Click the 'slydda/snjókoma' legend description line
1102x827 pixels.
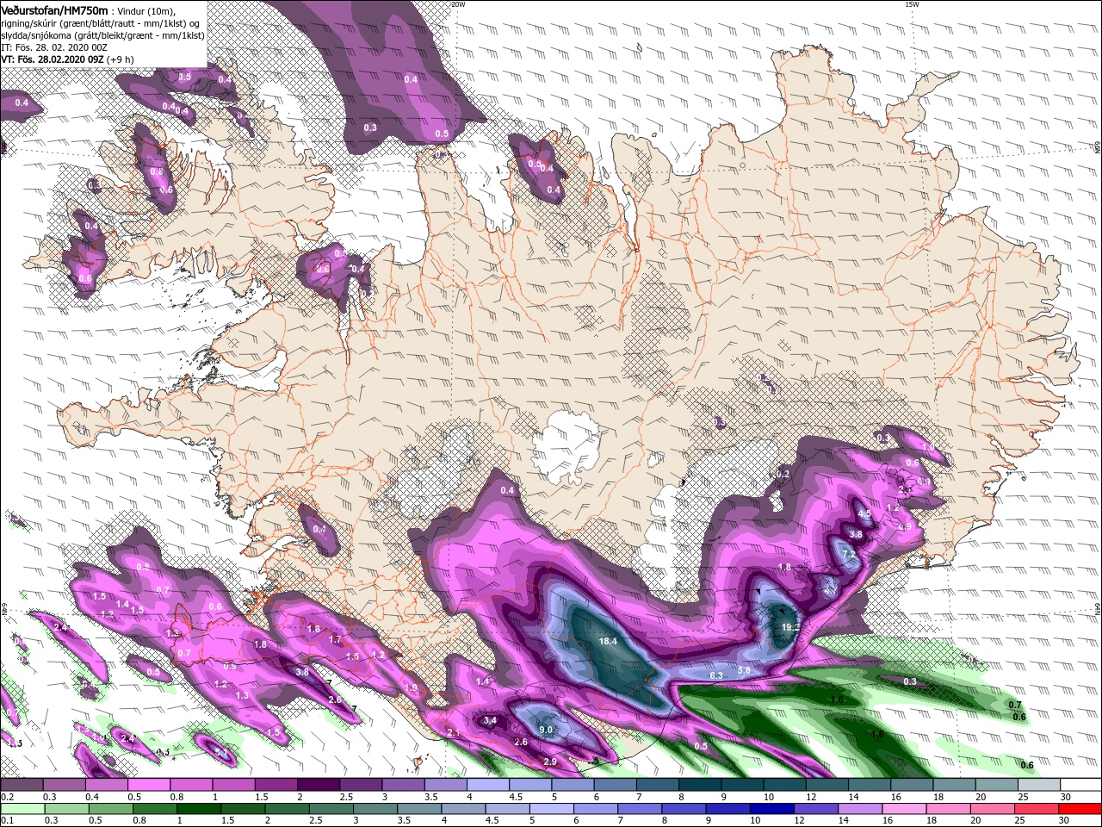(102, 35)
